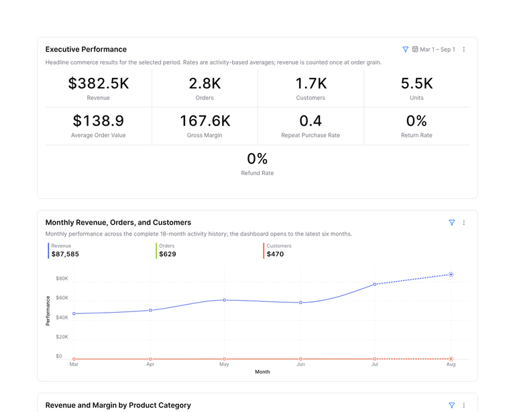Click the Revenue data point for Jul
Image resolution: width=515 pixels, height=412 pixels.
coord(374,285)
